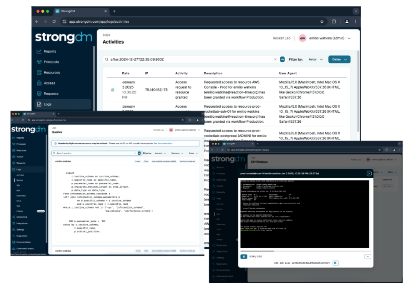413x286 pixels.
Task: Expand the Actor filter dropdown in Activities
Action: click(316, 59)
